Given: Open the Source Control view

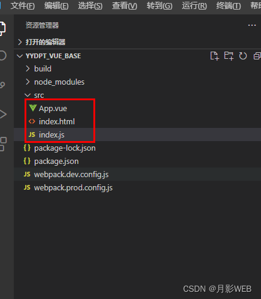Looking at the screenshot, I should click(2, 85).
